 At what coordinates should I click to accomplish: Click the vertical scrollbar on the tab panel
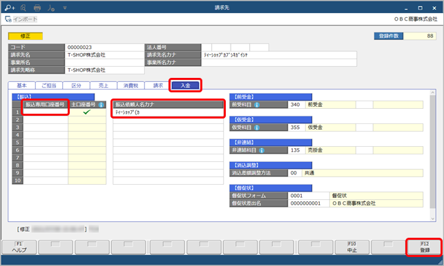(432, 152)
